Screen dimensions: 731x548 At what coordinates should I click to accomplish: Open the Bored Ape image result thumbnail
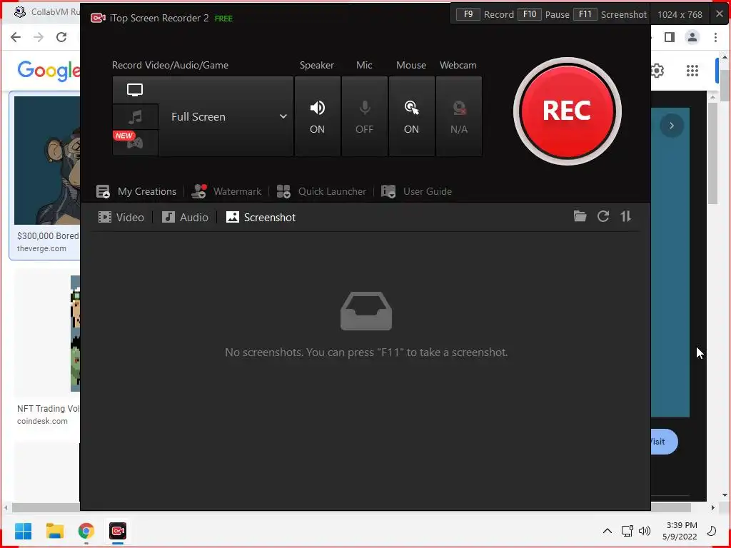[x=47, y=161]
